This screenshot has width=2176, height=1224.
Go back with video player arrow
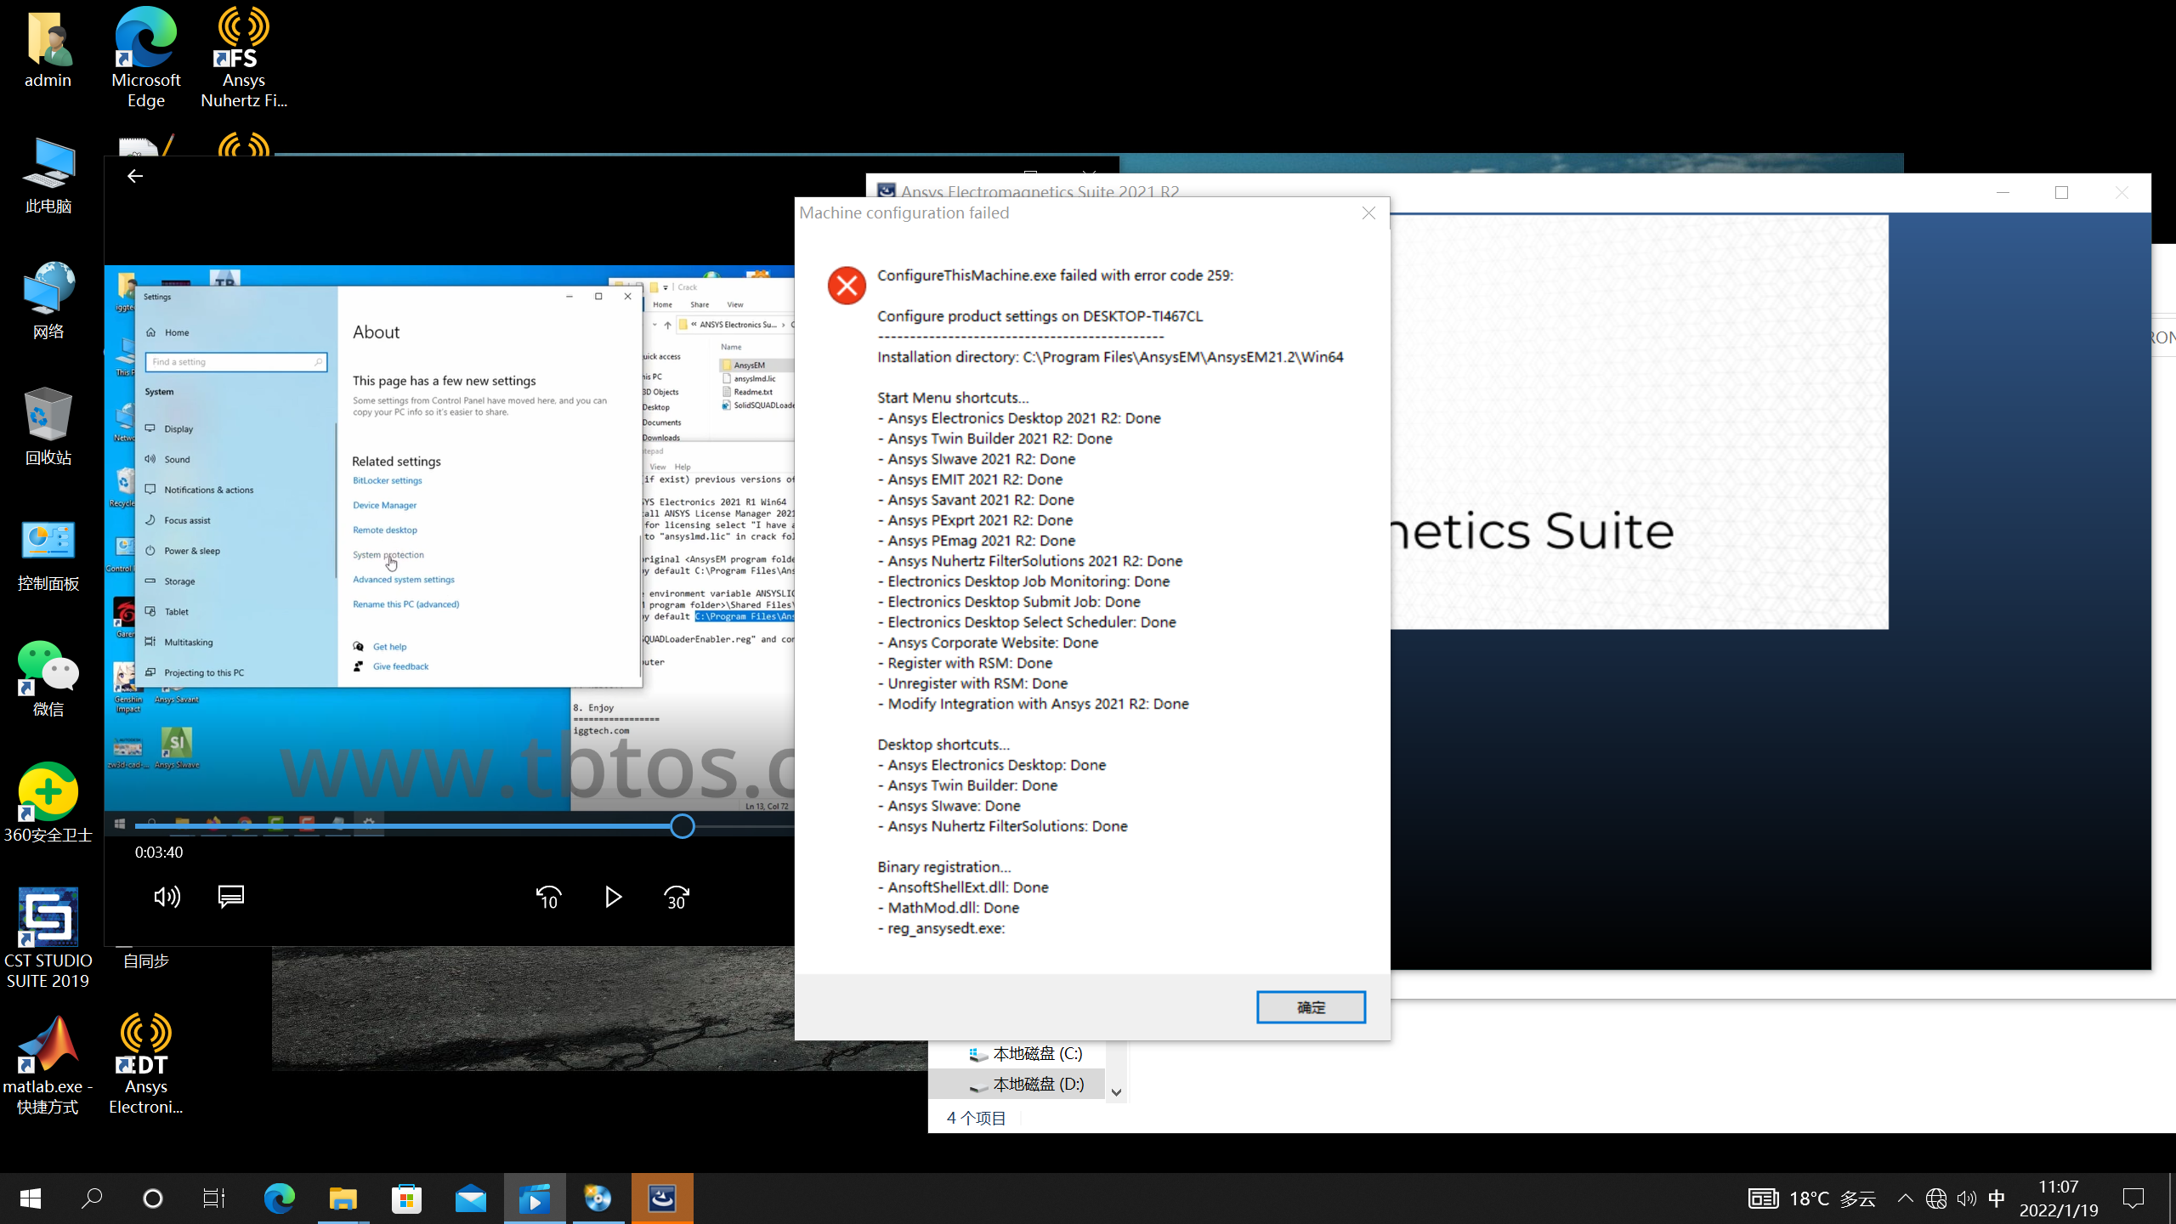134,176
